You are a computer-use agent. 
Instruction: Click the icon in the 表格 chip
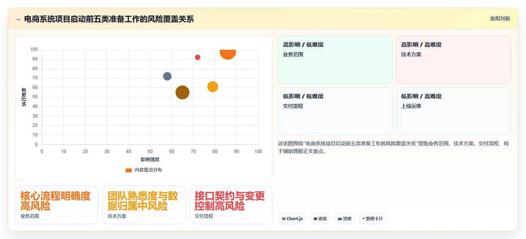click(x=315, y=219)
